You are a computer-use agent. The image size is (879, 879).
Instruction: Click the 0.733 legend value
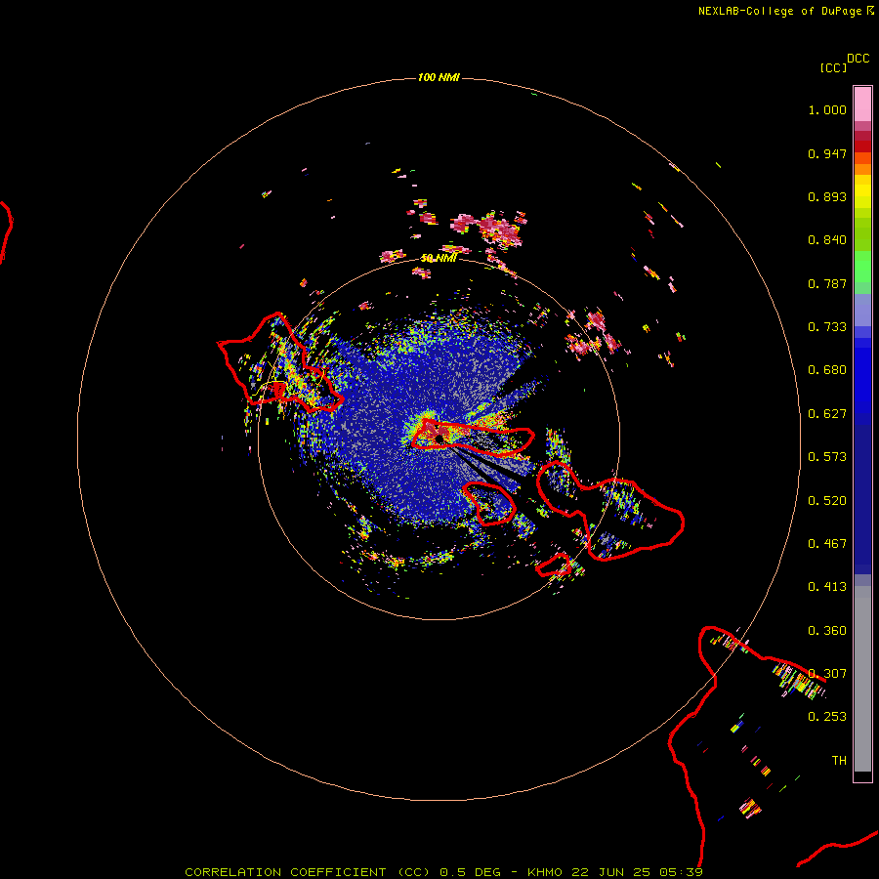pos(827,327)
